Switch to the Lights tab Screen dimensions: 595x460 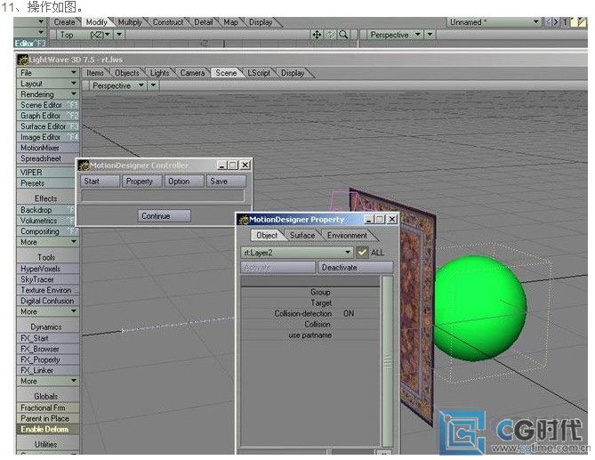pyautogui.click(x=159, y=73)
